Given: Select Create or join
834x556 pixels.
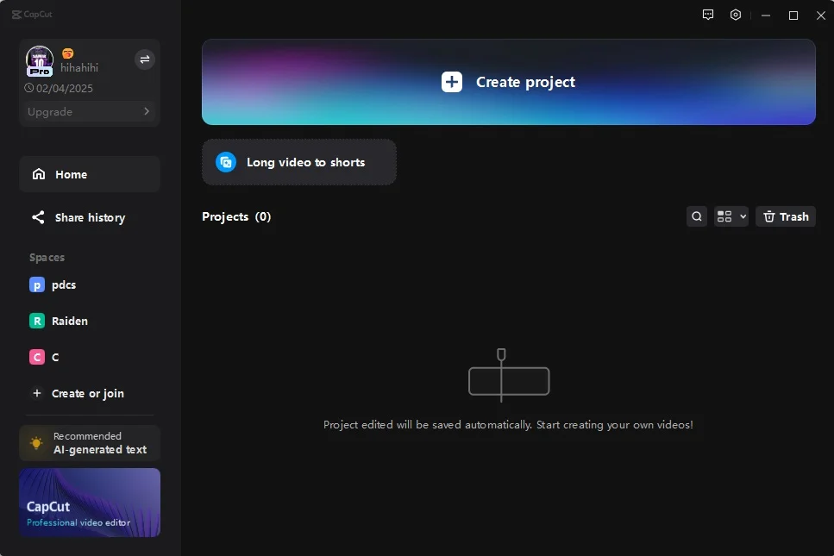Looking at the screenshot, I should [90, 393].
